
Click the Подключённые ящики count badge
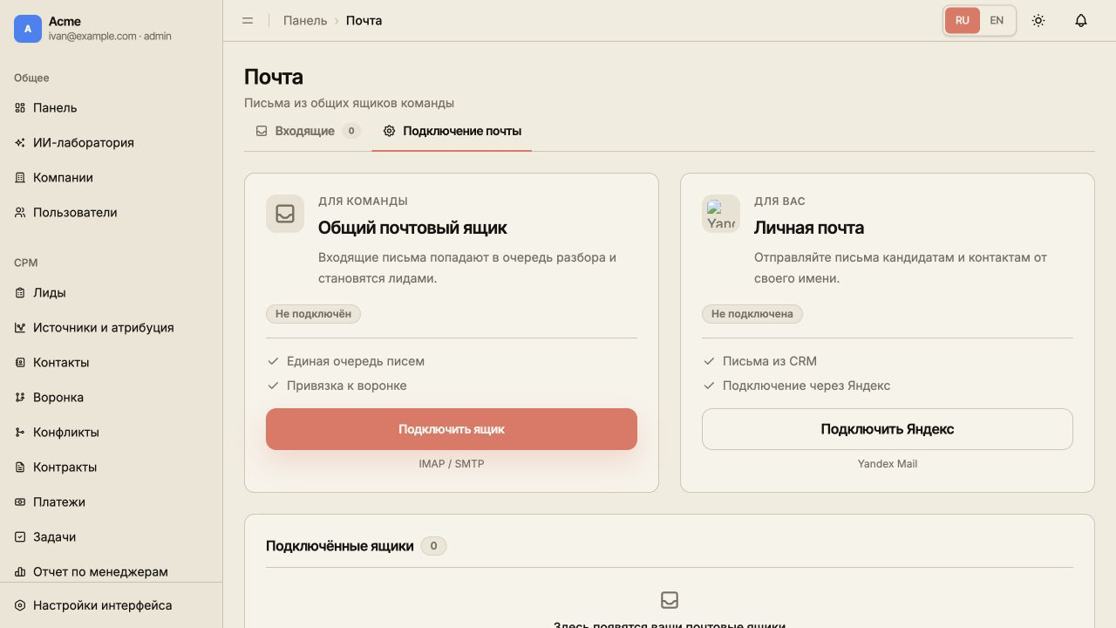click(x=433, y=546)
